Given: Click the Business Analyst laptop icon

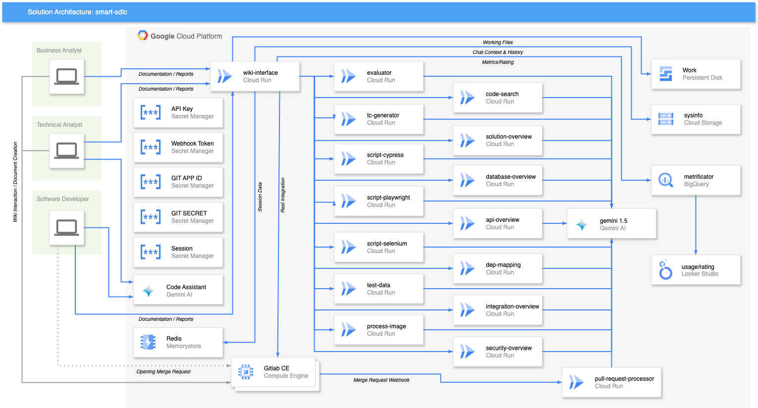Looking at the screenshot, I should pos(66,77).
